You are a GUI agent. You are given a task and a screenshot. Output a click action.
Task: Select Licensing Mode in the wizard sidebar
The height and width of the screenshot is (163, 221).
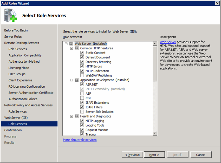point(19,68)
